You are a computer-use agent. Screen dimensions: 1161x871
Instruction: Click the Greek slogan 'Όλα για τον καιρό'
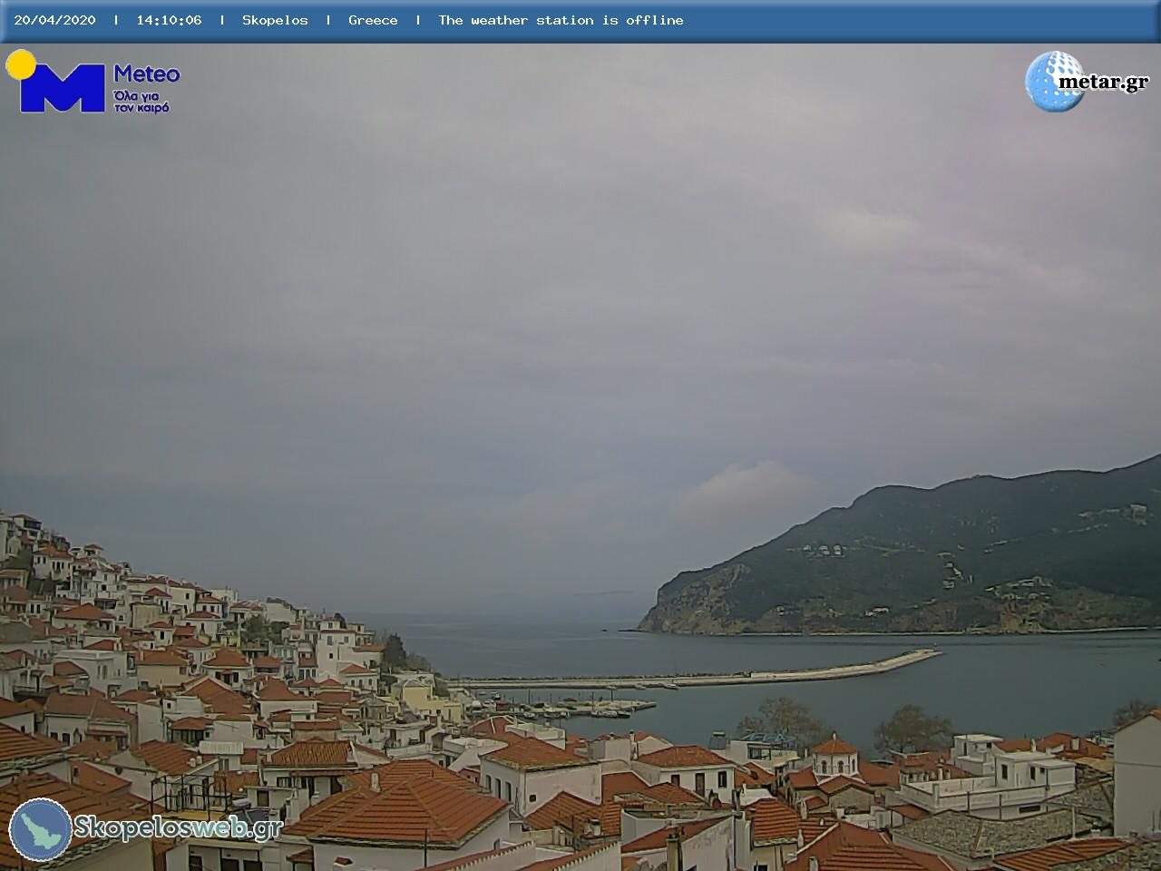pos(141,101)
